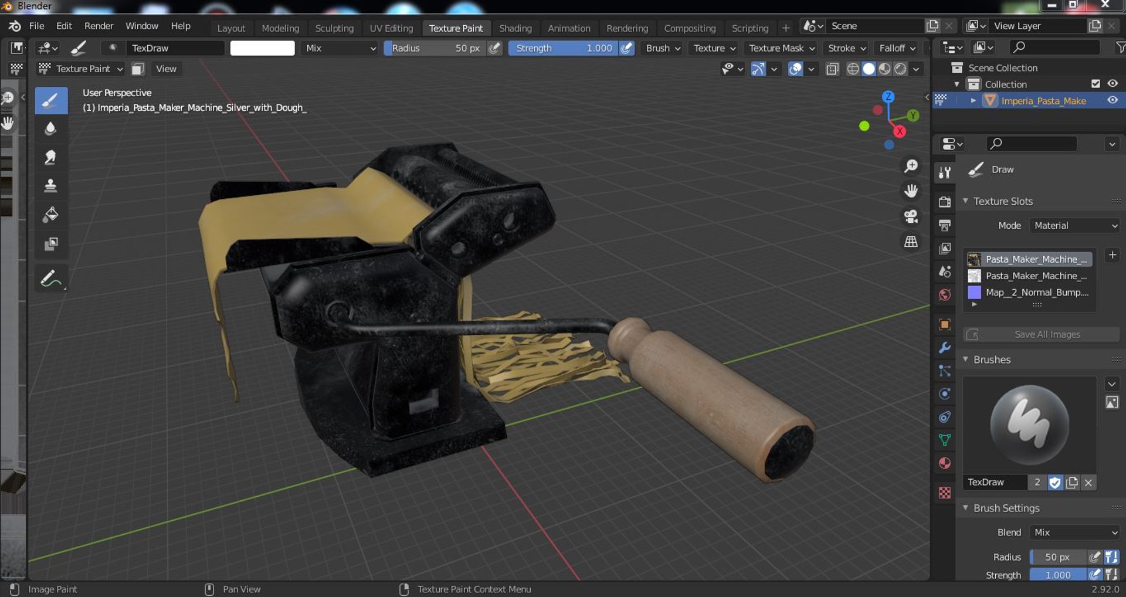Switch to orthographic grid view icon
The image size is (1126, 597).
pyautogui.click(x=911, y=242)
